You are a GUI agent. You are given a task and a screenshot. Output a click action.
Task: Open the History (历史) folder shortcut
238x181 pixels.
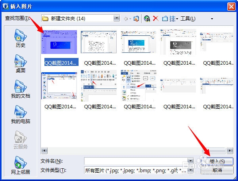point(20,38)
